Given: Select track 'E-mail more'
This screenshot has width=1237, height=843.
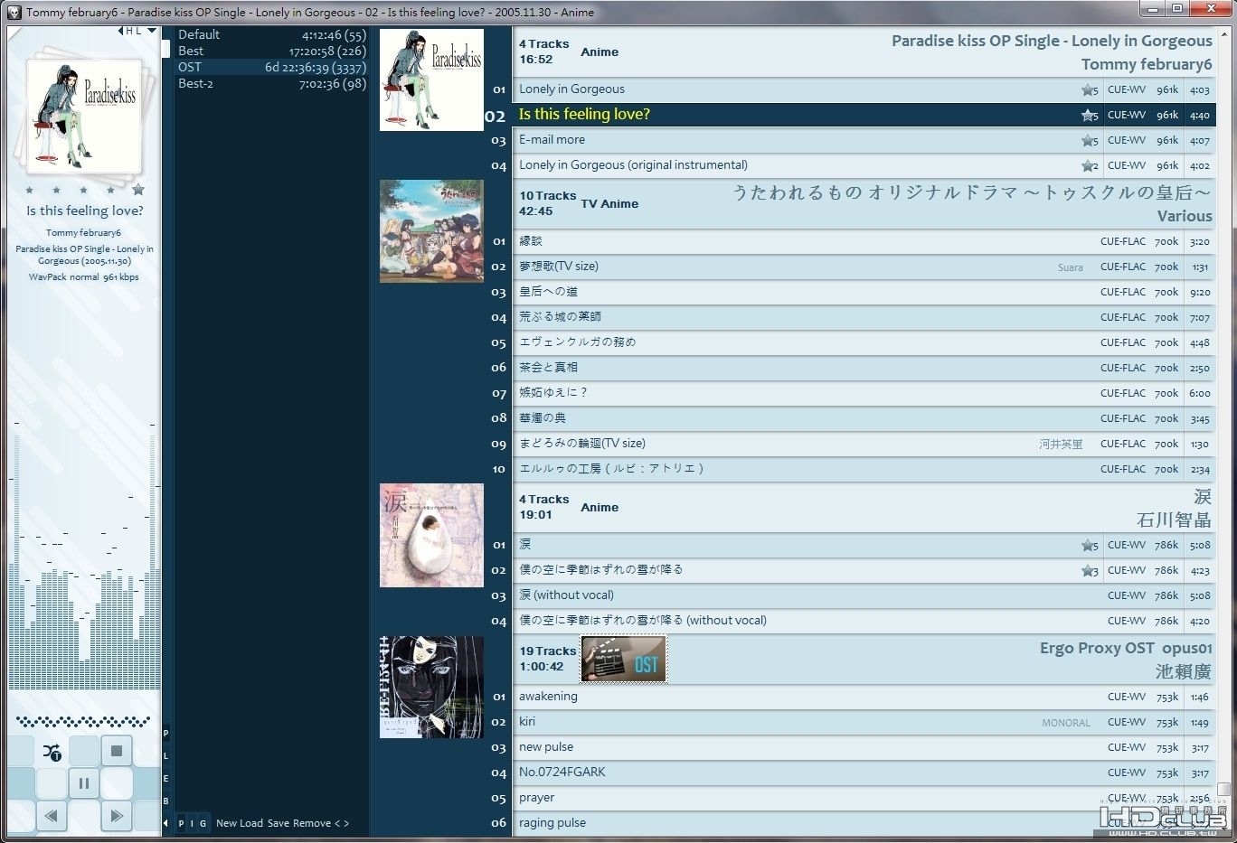Looking at the screenshot, I should pyautogui.click(x=864, y=140).
